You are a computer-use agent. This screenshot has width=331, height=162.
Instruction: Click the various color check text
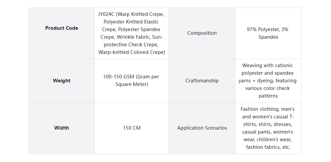(267, 88)
